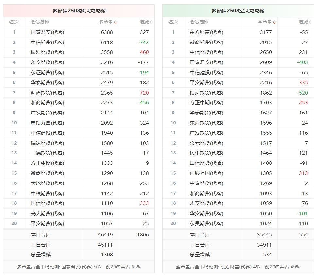Viewport: 319px width, 277px height.
Task: Select 银河期货(代客) in long table rank 3
Action: coord(47,52)
